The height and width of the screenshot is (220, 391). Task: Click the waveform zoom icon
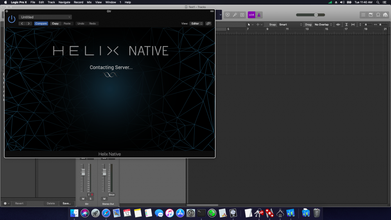click(338, 24)
